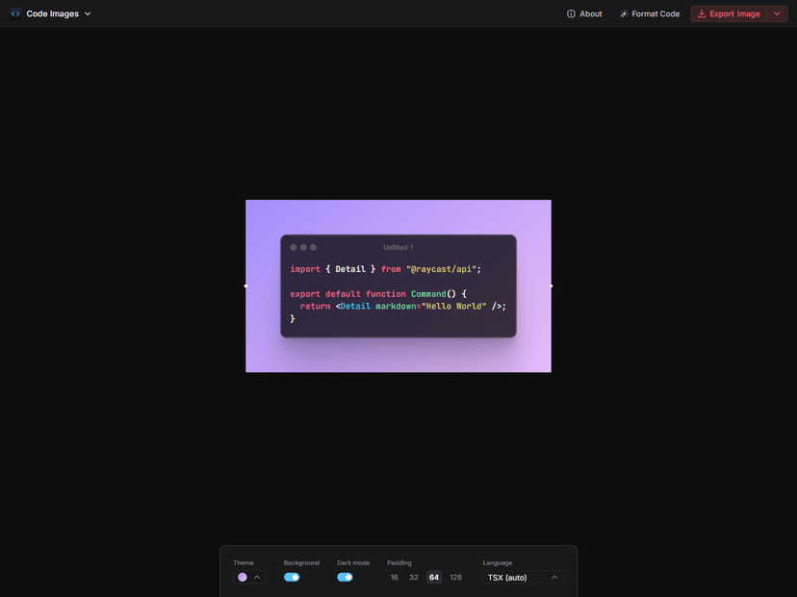The width and height of the screenshot is (797, 597).
Task: Click the 'export default function' code line
Action: pyautogui.click(x=378, y=294)
